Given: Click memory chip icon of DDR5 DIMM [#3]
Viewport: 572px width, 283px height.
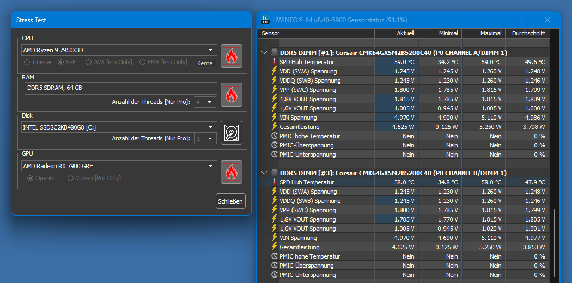Looking at the screenshot, I should point(275,173).
